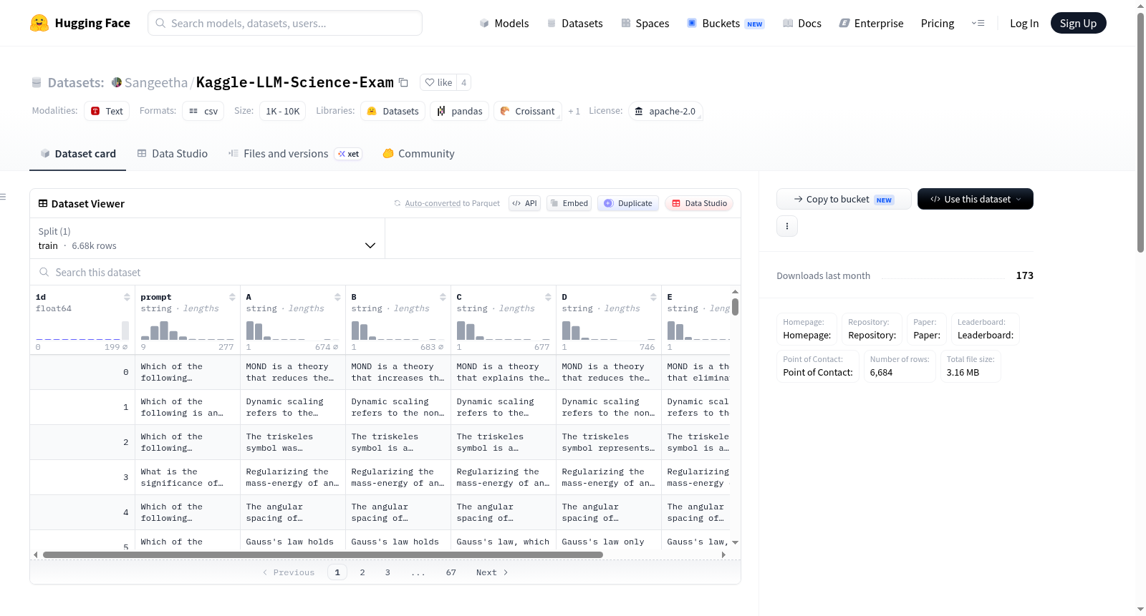Focus Search this dataset field
1146x616 pixels.
385,272
